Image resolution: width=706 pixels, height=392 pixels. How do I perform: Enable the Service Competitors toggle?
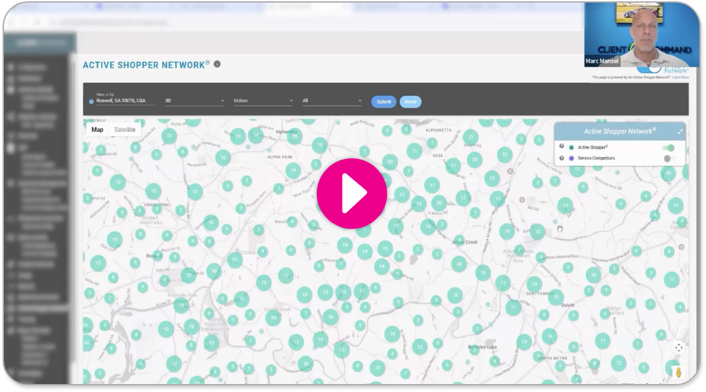(x=669, y=158)
